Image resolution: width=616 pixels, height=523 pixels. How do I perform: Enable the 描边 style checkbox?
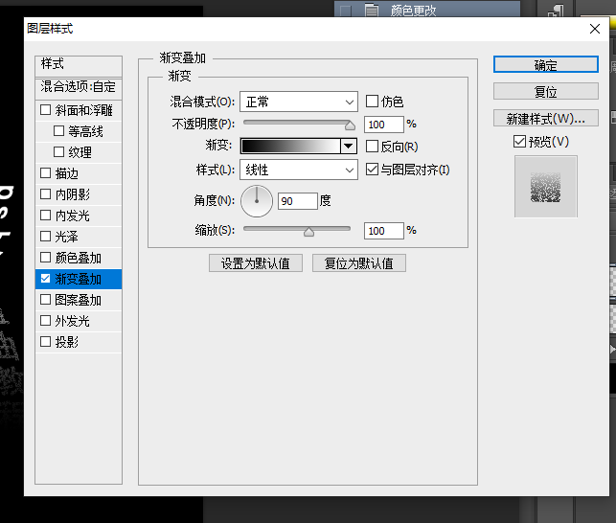pyautogui.click(x=46, y=172)
